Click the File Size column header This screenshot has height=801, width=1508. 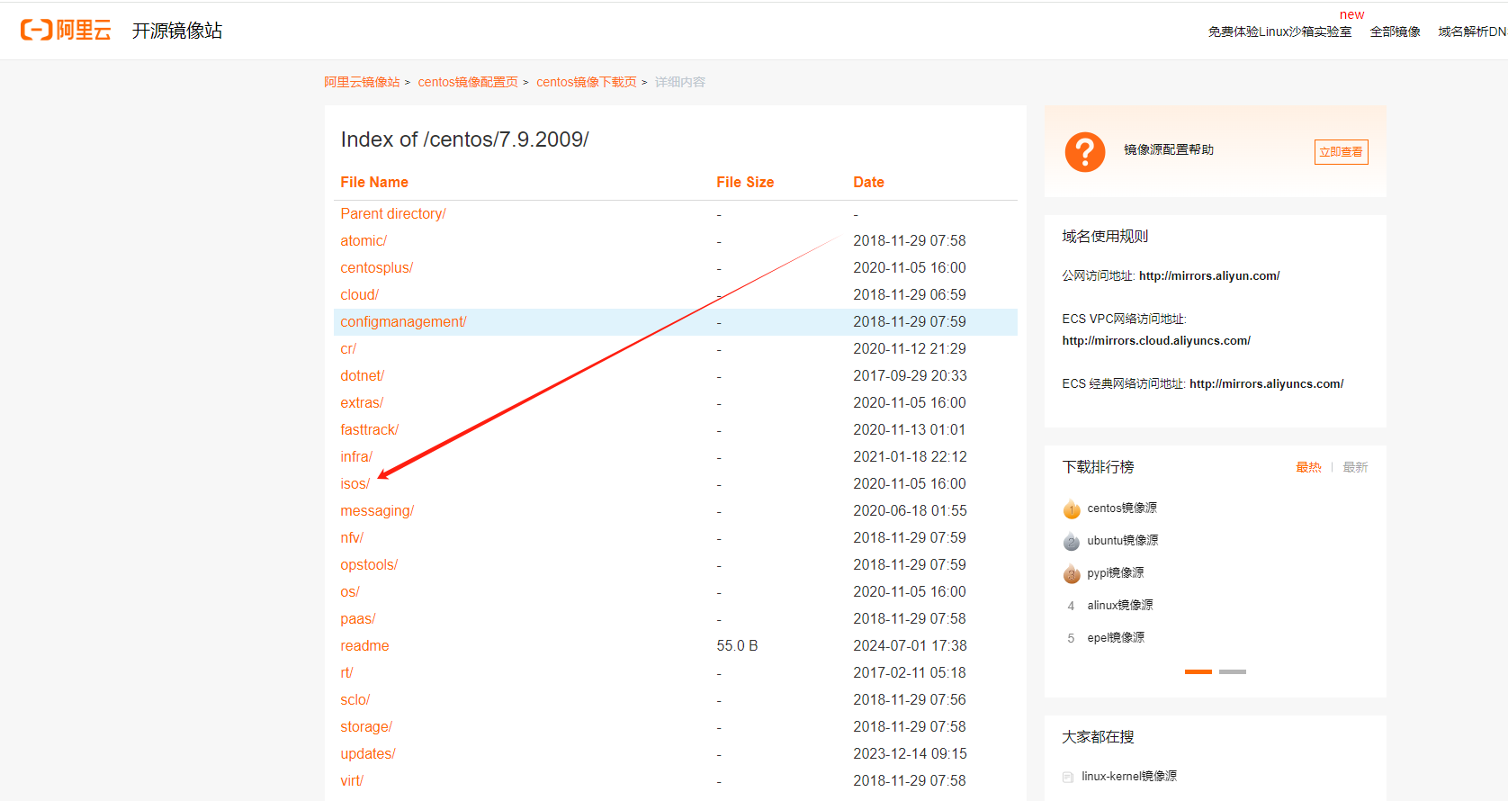click(745, 183)
